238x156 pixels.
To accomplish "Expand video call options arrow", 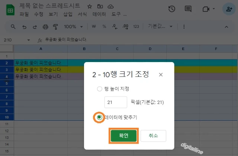I will (x=214, y=9).
